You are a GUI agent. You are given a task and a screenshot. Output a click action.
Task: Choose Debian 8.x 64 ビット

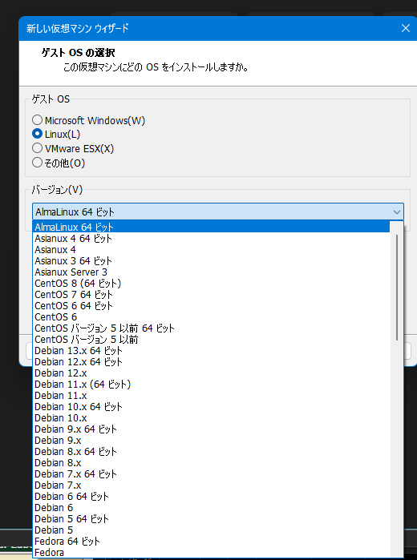point(211,451)
